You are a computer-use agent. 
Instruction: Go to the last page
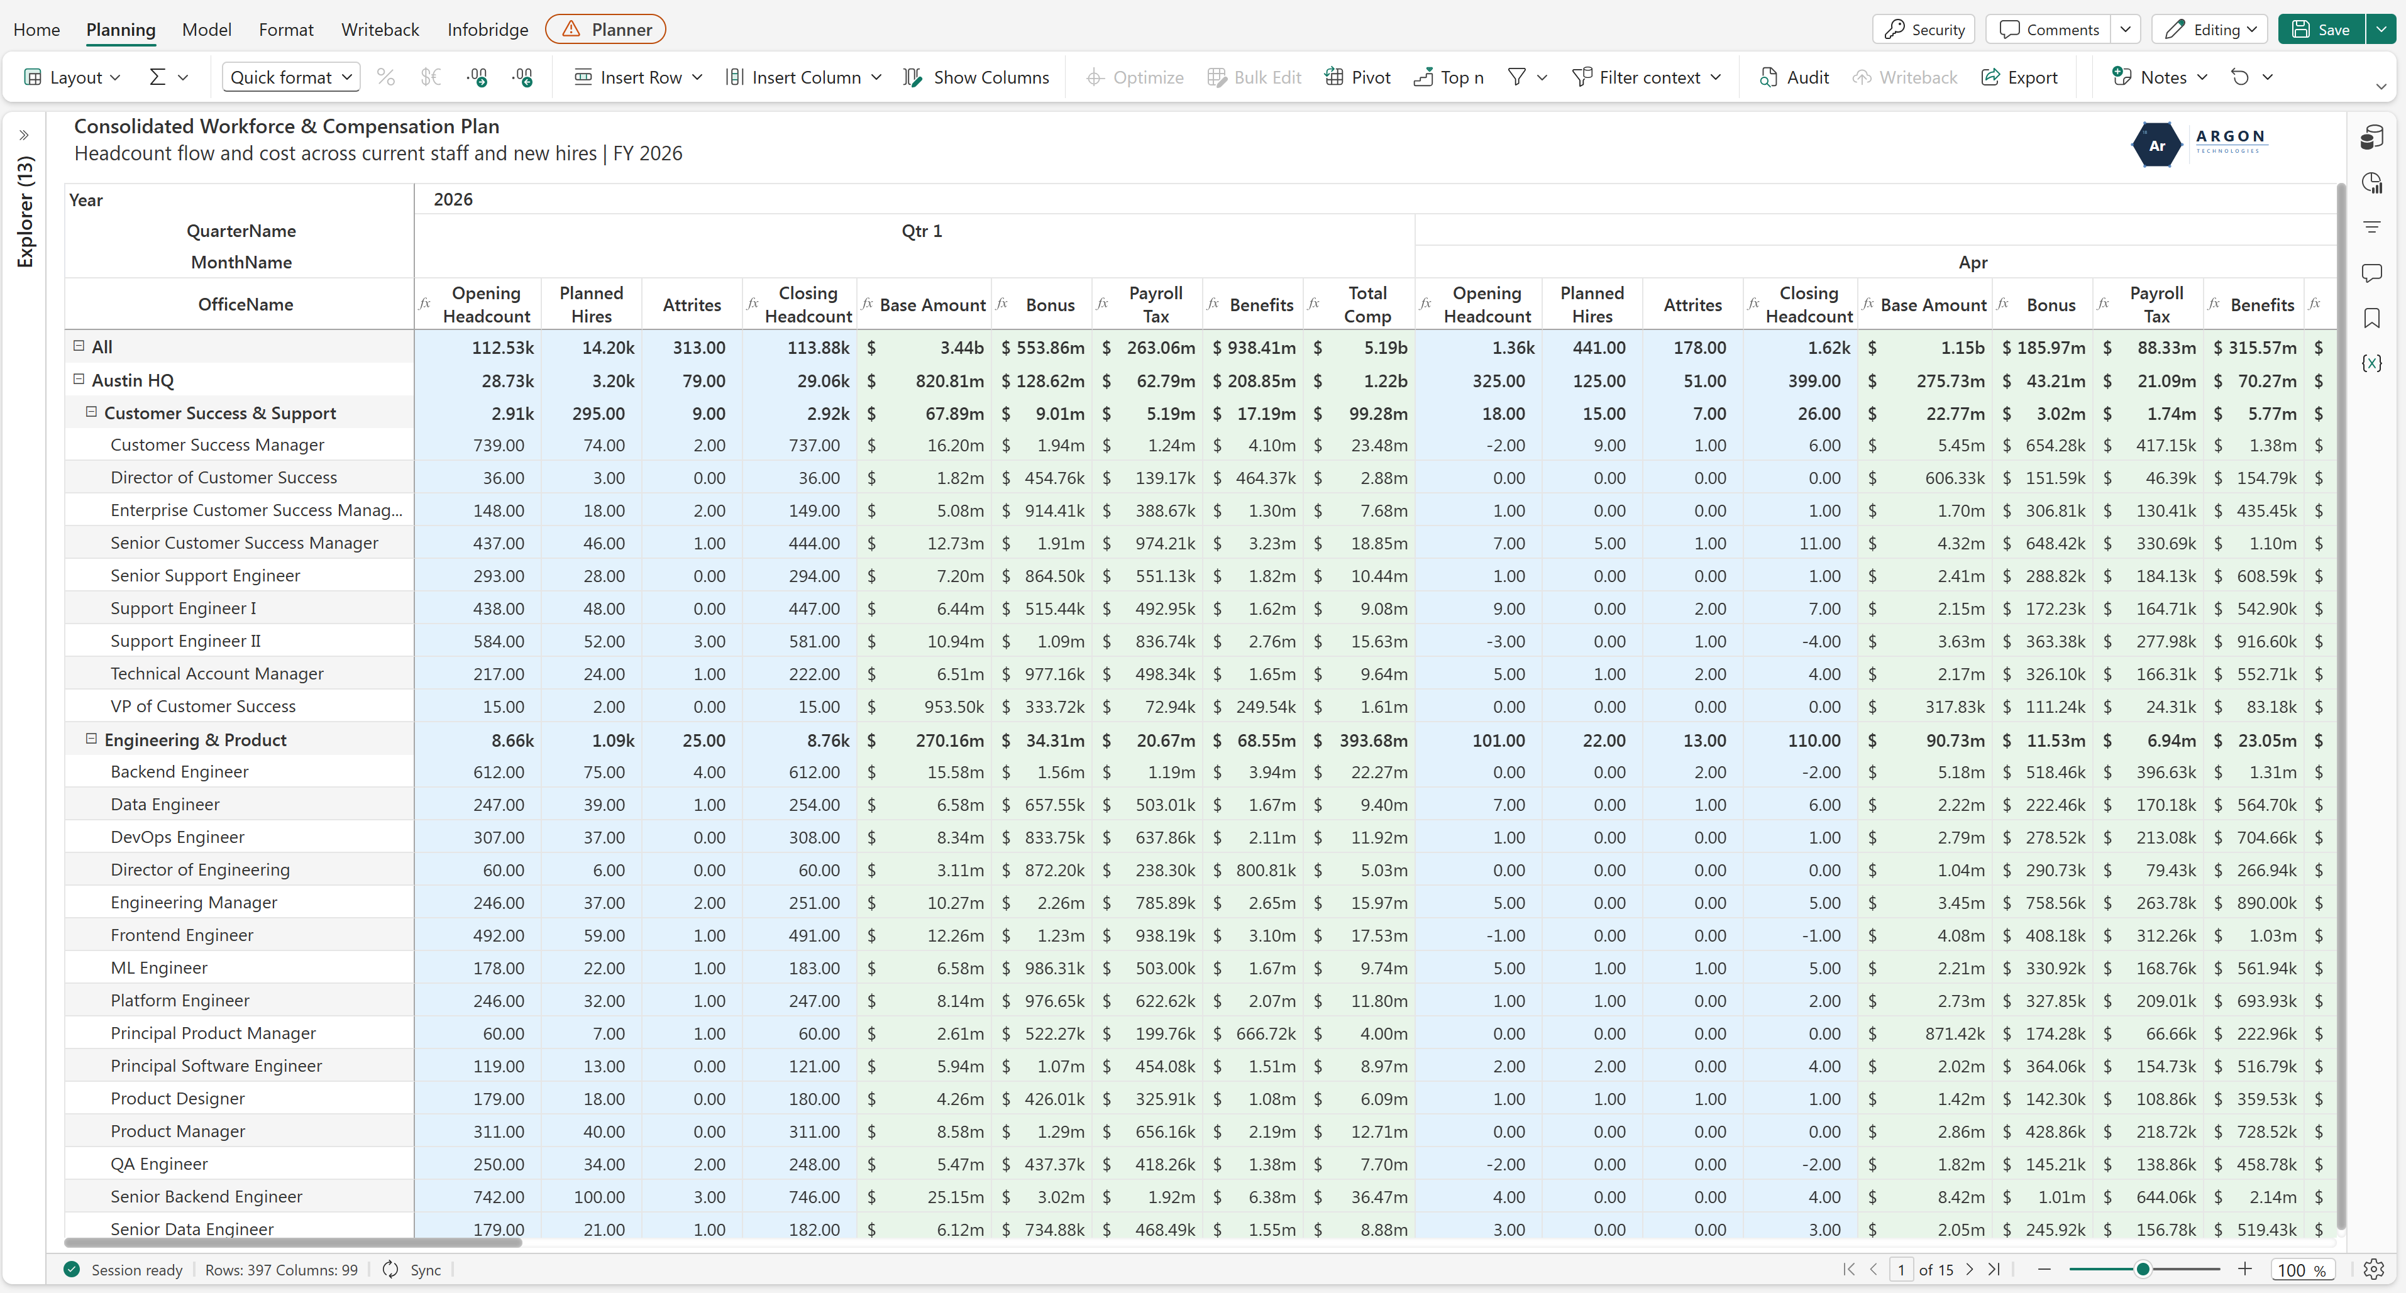click(1994, 1268)
